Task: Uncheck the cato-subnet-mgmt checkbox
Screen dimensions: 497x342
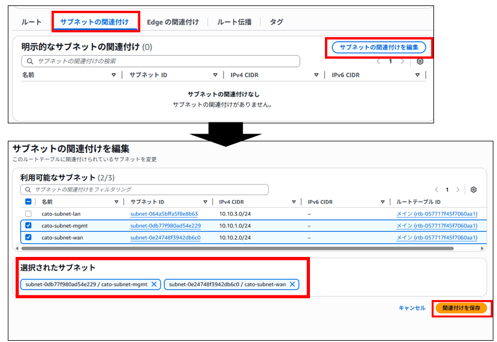Action: tap(28, 226)
